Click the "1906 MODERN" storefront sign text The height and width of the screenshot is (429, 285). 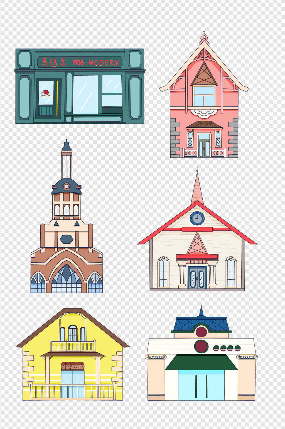coord(96,63)
